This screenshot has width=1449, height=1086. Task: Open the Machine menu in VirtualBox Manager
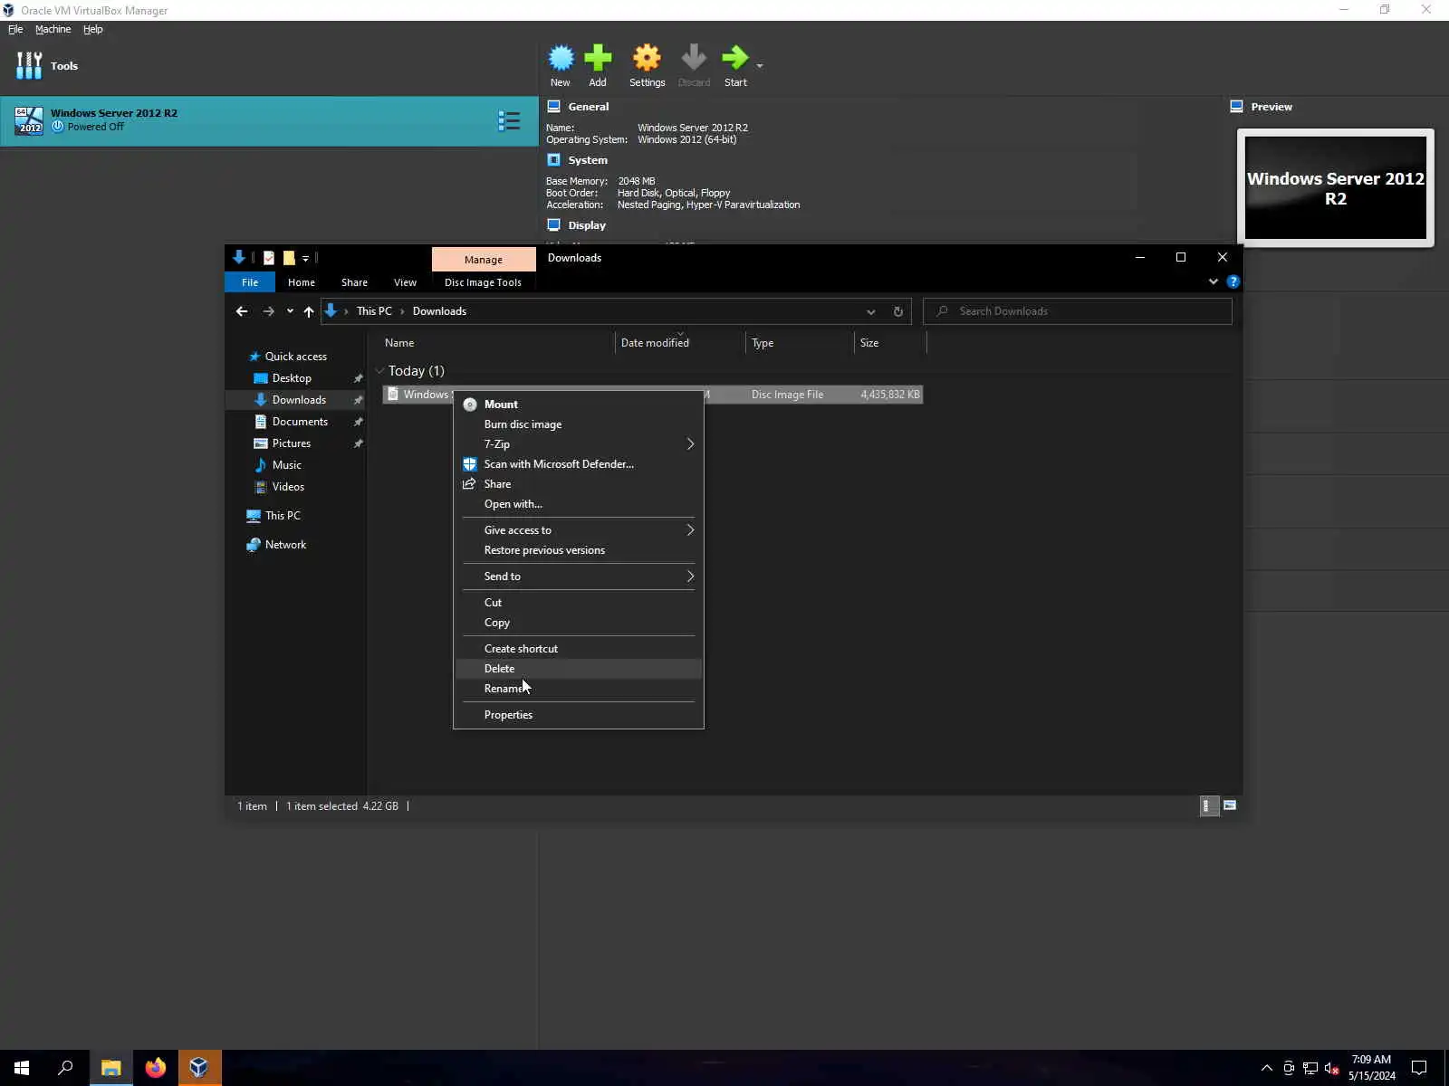point(53,29)
